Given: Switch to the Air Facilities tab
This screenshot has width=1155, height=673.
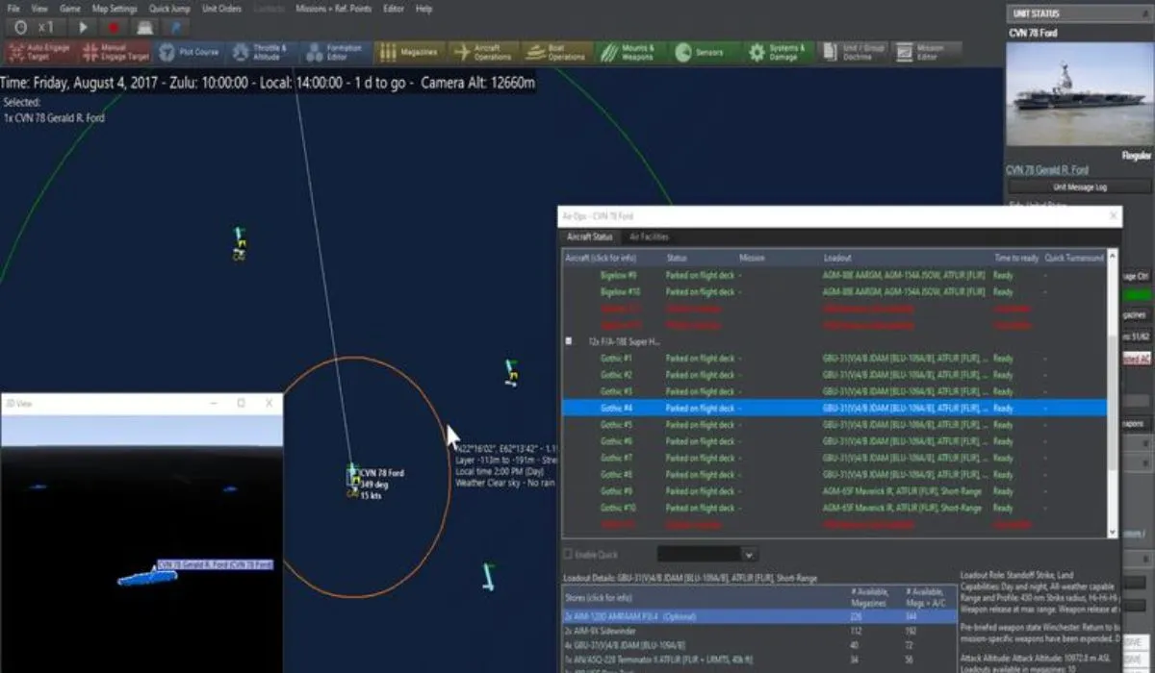Looking at the screenshot, I should (x=649, y=237).
